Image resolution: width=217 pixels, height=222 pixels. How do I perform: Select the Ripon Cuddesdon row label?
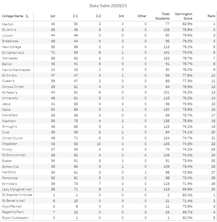[15, 218]
